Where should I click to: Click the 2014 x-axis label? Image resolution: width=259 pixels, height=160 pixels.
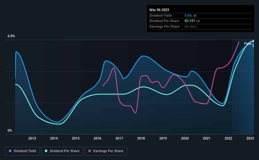pos(54,138)
